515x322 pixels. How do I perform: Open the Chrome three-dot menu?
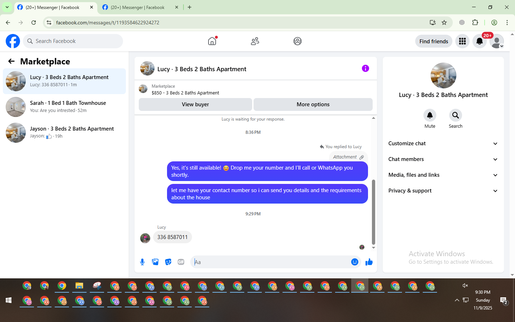point(507,23)
